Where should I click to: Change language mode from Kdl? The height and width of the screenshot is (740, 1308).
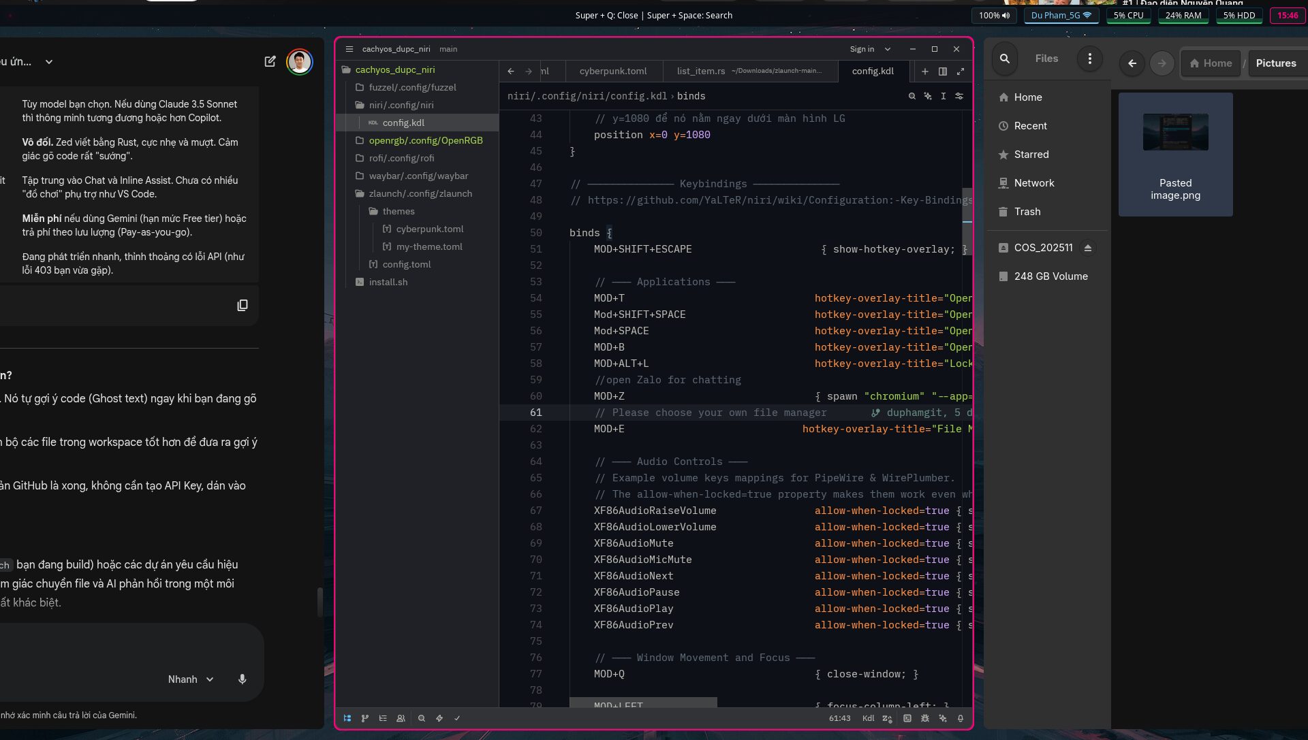pyautogui.click(x=869, y=718)
